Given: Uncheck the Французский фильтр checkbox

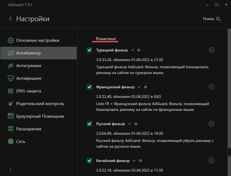Looking at the screenshot, I should pos(89,87).
